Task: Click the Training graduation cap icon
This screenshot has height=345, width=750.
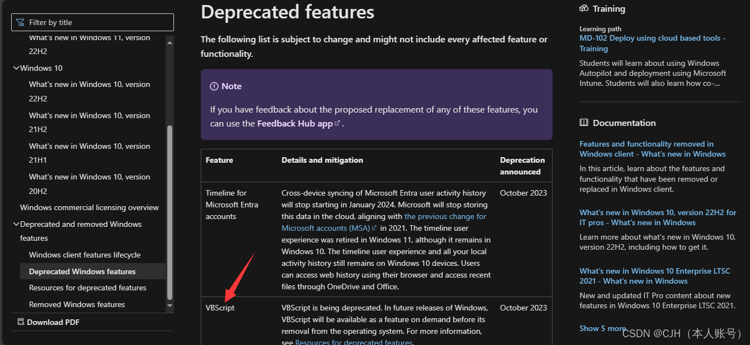Action: tap(583, 8)
